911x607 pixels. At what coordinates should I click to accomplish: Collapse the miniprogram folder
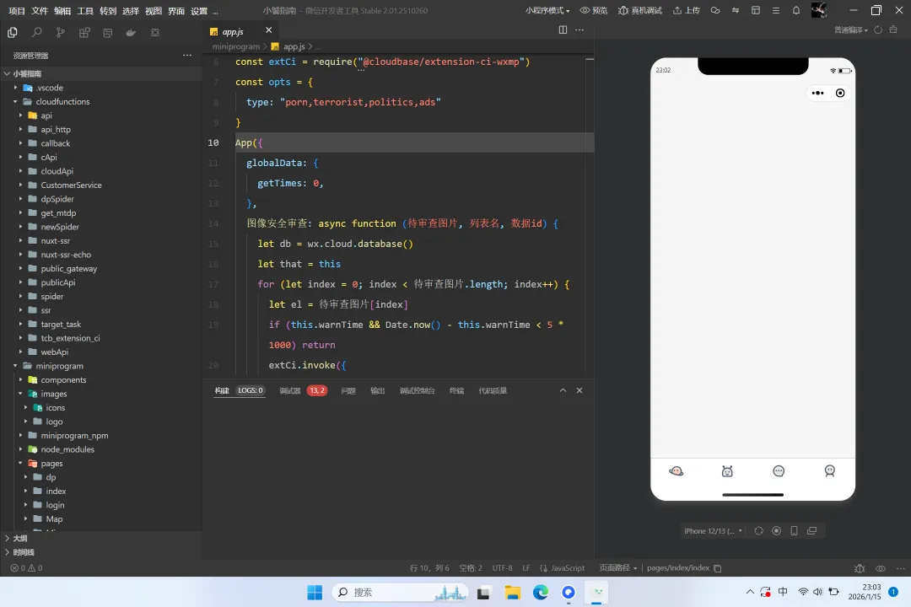(101, 366)
